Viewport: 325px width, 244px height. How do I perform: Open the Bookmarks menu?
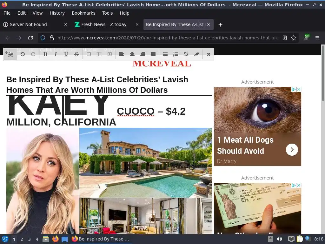click(83, 13)
